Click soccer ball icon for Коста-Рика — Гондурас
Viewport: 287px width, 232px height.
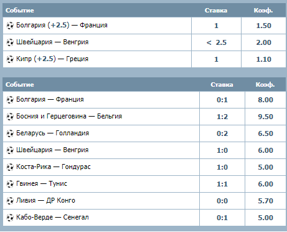(x=10, y=167)
